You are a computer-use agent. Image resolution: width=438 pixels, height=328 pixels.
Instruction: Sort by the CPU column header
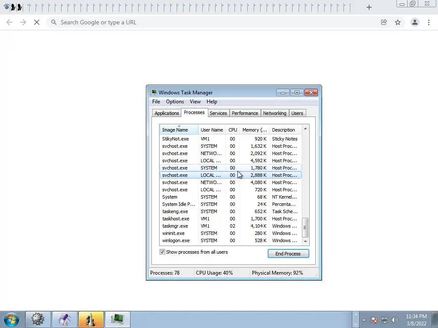233,130
